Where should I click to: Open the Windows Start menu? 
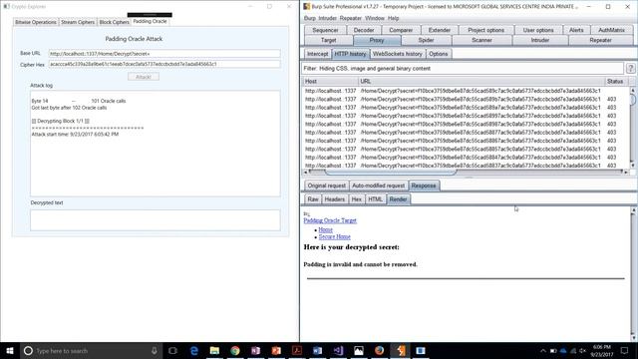click(x=10, y=350)
